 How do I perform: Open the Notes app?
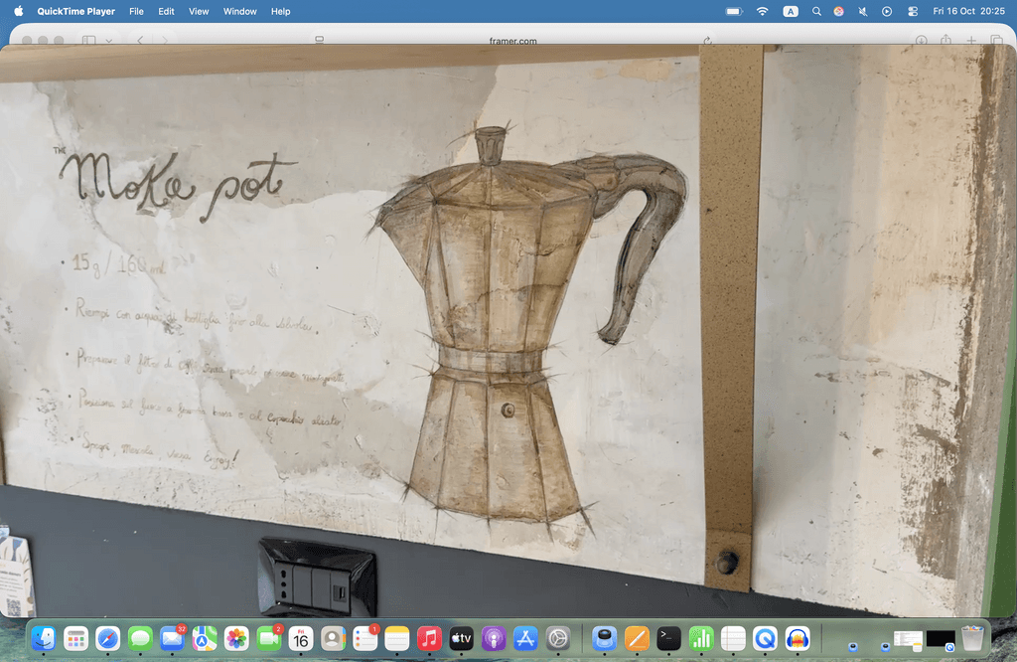tap(397, 638)
